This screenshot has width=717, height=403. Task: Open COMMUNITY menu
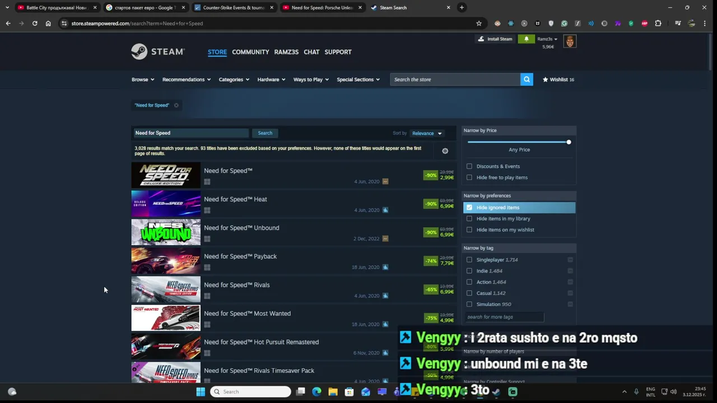click(250, 52)
